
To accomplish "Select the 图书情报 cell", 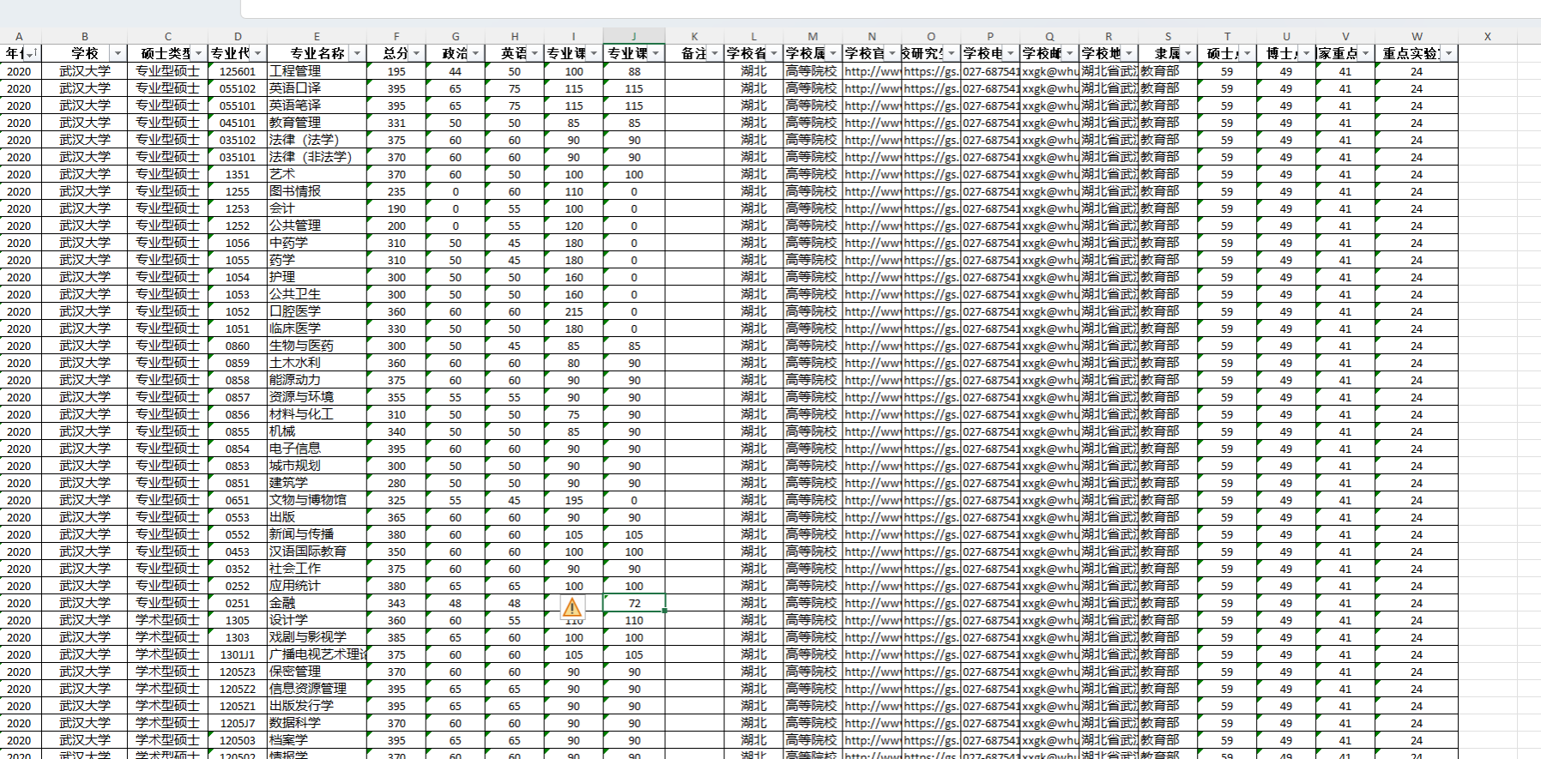I will [317, 191].
